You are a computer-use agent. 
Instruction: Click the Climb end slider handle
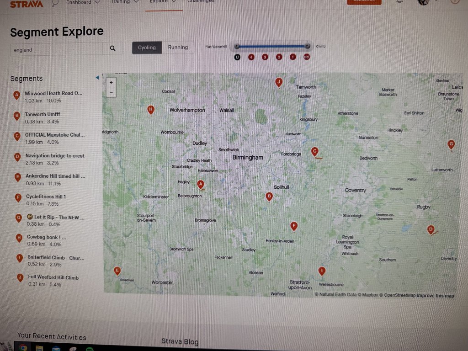[308, 46]
